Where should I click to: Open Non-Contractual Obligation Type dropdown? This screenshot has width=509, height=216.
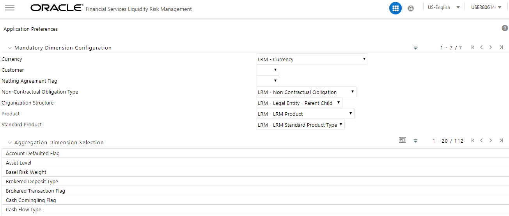306,92
